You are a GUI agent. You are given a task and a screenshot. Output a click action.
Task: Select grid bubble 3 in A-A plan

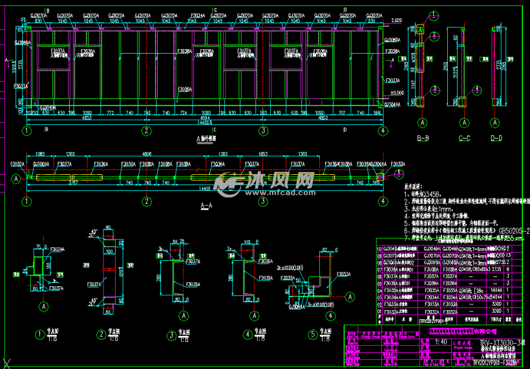tap(263, 201)
